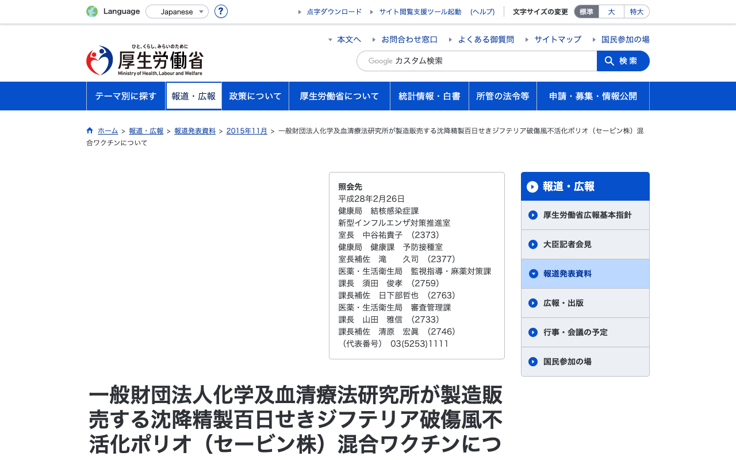Viewport: 736px width, 460px height.
Task: Open サイトマップ link
Action: tap(558, 39)
